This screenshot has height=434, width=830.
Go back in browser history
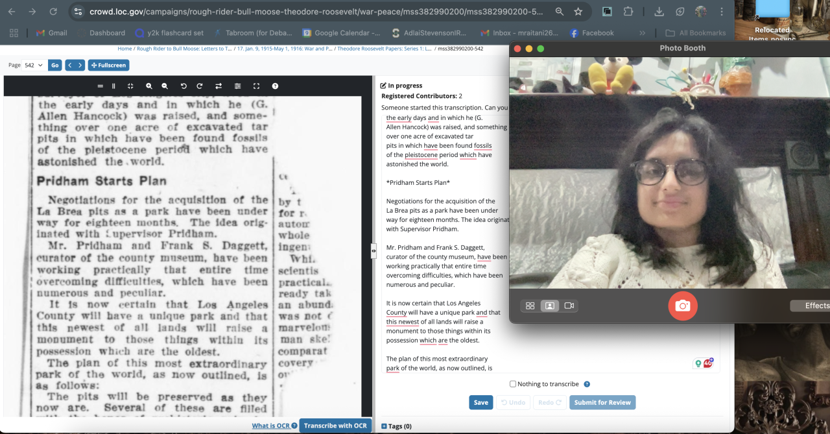coord(12,12)
